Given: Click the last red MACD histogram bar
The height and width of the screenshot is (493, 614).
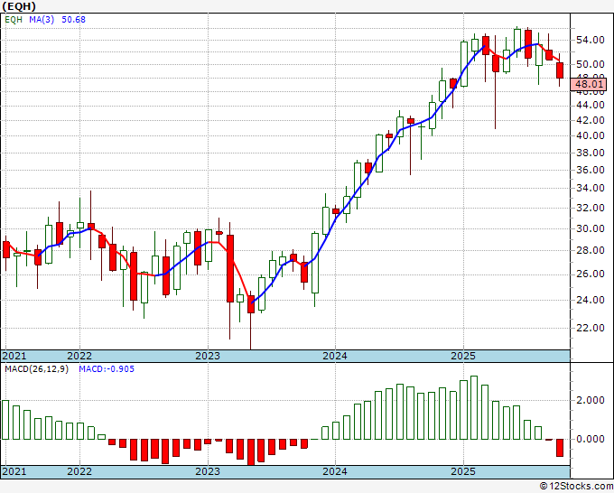Looking at the screenshot, I should pyautogui.click(x=560, y=448).
